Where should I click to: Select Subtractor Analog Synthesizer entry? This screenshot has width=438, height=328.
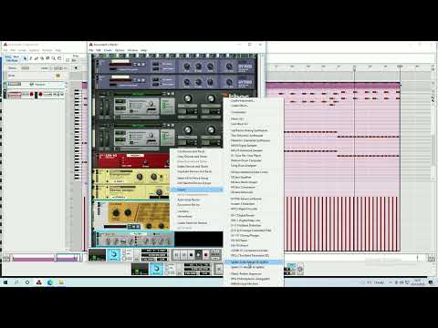tap(254, 130)
